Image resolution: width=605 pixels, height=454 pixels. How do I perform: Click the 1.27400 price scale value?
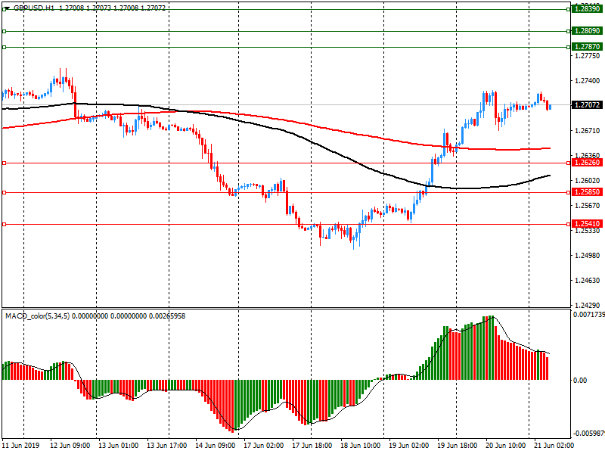(588, 81)
